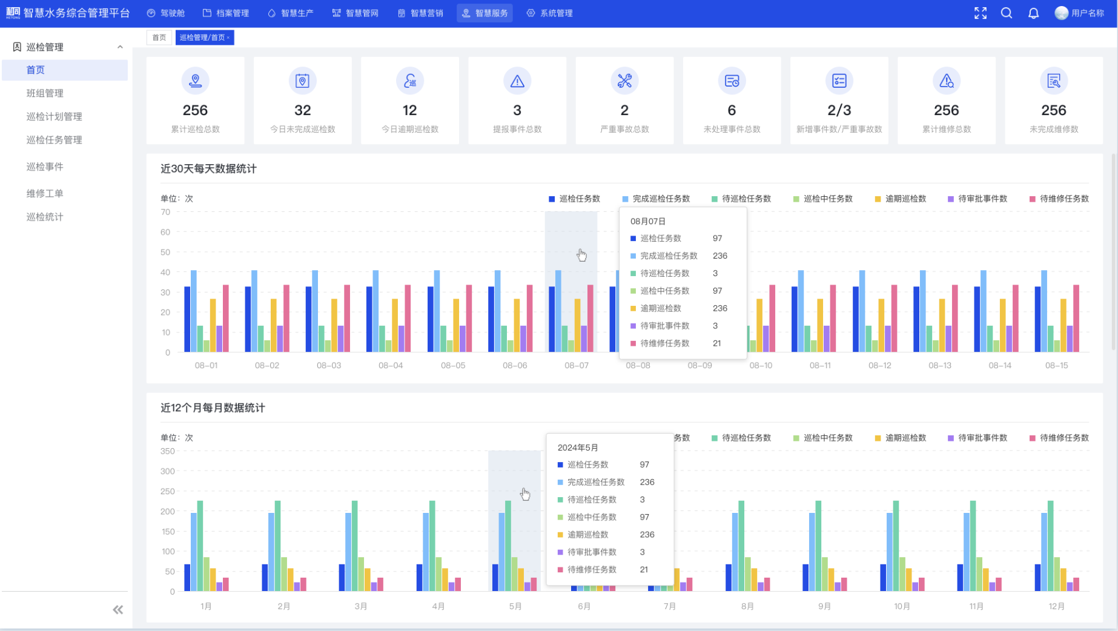Click the 未完成维修数 card icon
Image resolution: width=1118 pixels, height=631 pixels.
(x=1054, y=81)
